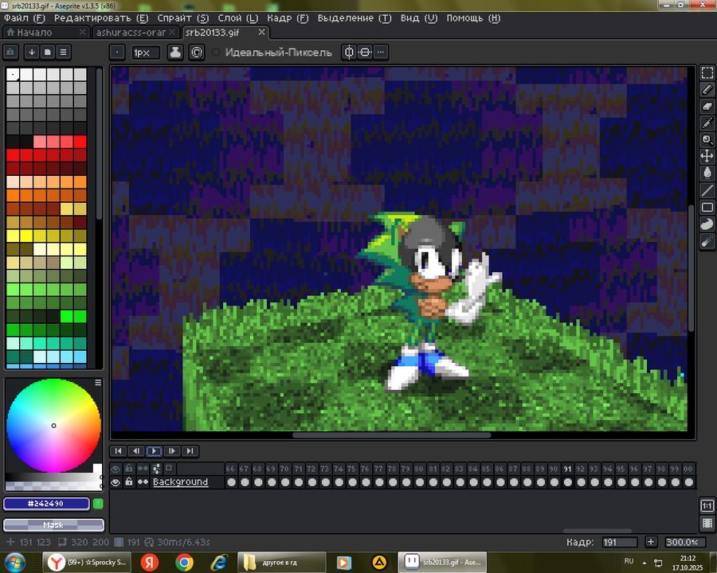Viewport: 717px width, 573px height.
Task: Toggle all layers lock in timeline header
Action: click(129, 469)
